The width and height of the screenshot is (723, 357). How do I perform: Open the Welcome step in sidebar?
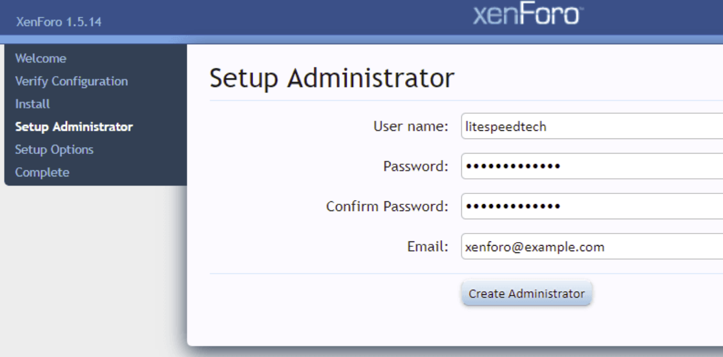coord(41,58)
